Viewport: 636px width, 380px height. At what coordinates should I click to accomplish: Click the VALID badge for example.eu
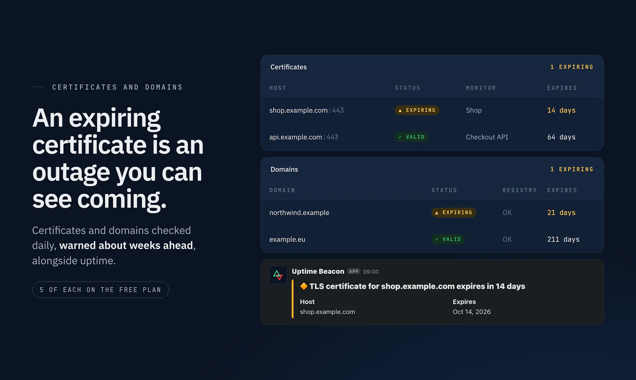pos(448,239)
